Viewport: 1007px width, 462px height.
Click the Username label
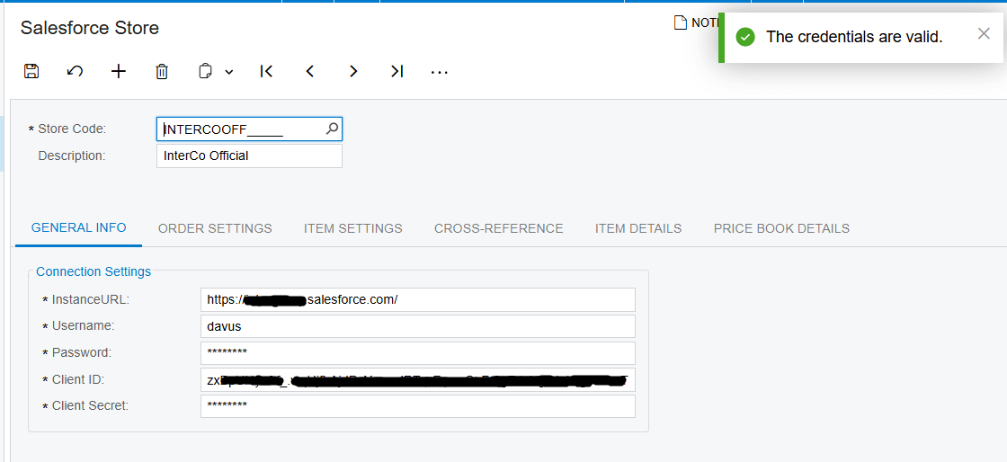coord(84,326)
